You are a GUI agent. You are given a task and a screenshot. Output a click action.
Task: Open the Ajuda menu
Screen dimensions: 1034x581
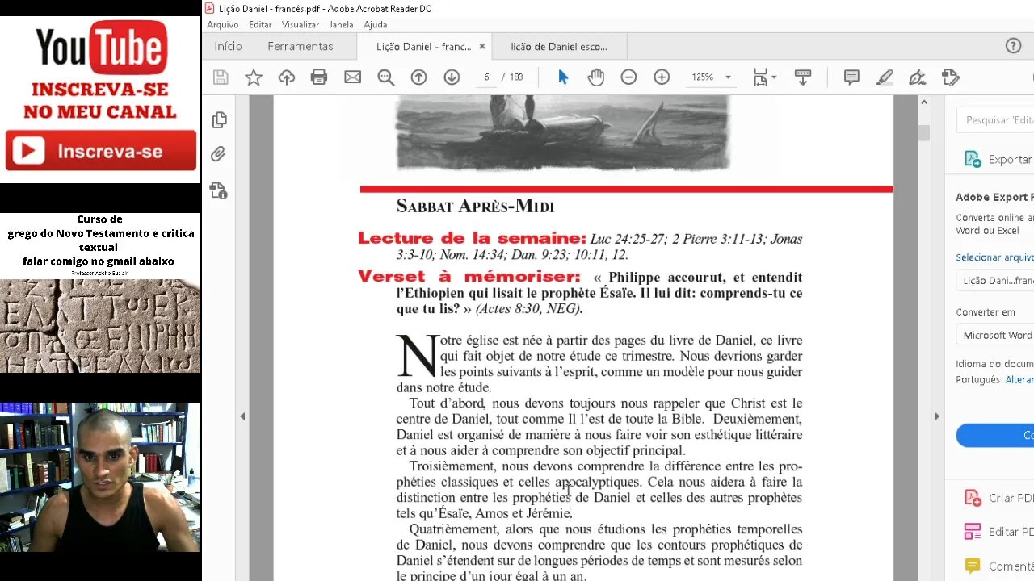[x=375, y=25]
